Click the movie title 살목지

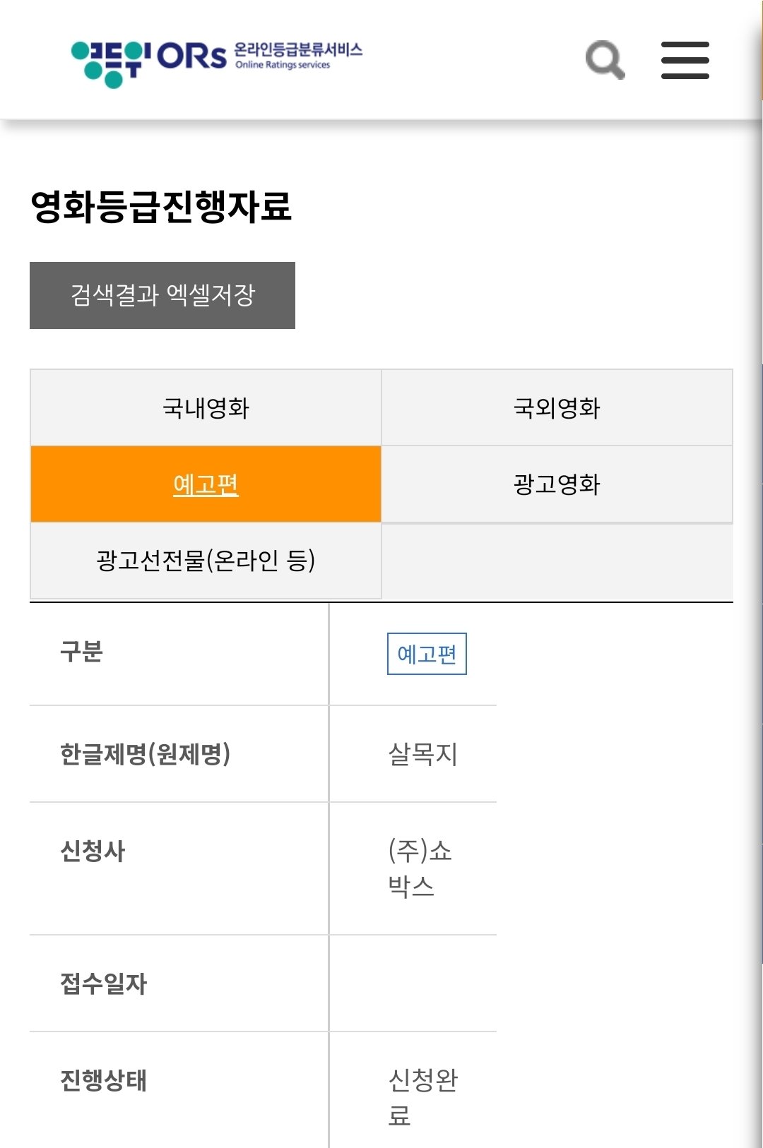click(422, 754)
